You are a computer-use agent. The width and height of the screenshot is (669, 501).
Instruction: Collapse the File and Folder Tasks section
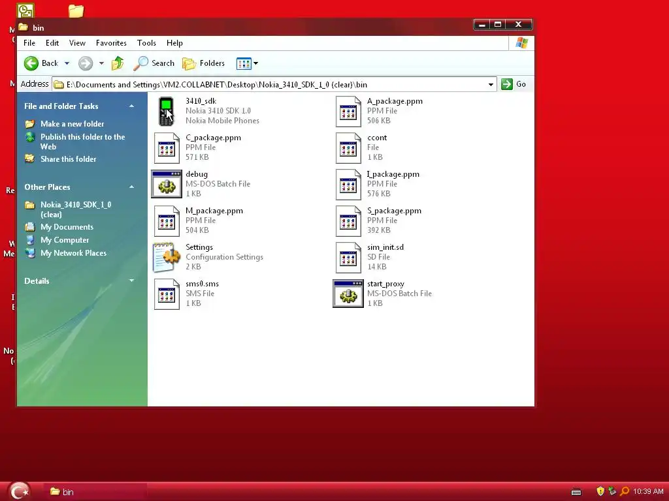click(132, 106)
